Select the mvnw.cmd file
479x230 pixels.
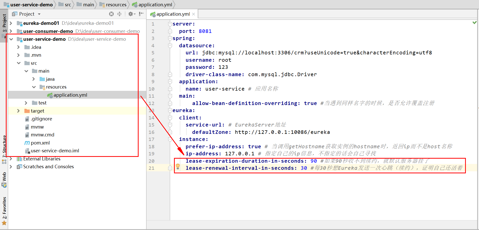[x=39, y=135]
